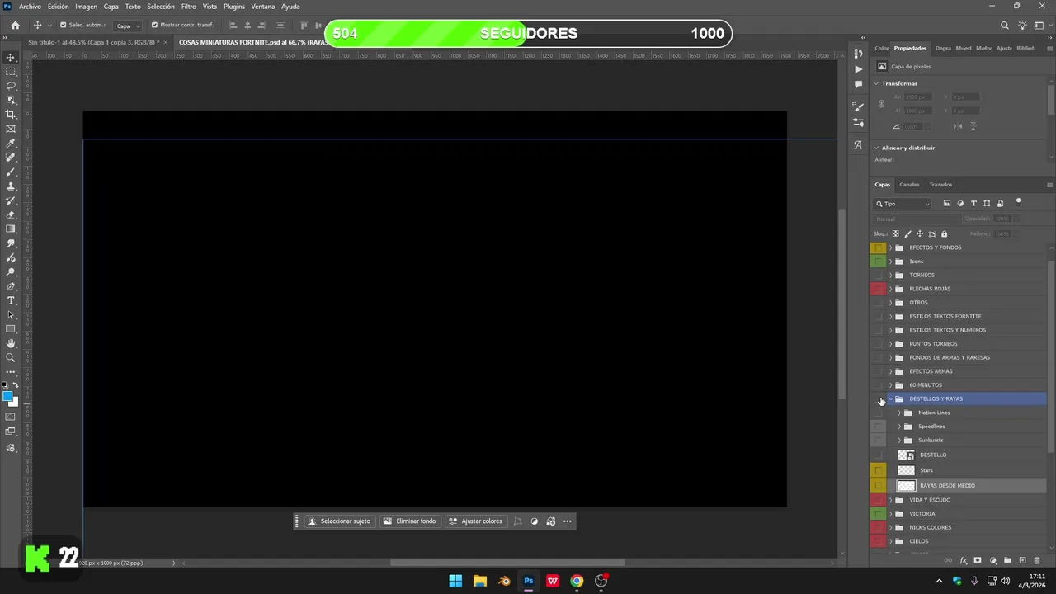1056x594 pixels.
Task: Open the Capa auto-select dropdown
Action: pyautogui.click(x=126, y=26)
